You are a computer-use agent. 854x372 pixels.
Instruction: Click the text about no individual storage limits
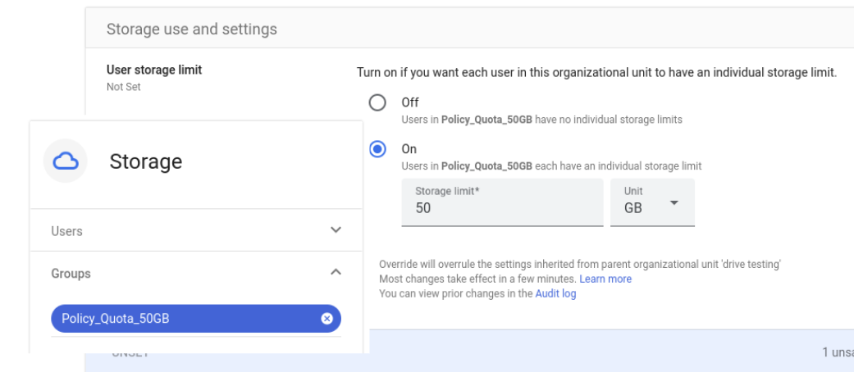pos(542,120)
